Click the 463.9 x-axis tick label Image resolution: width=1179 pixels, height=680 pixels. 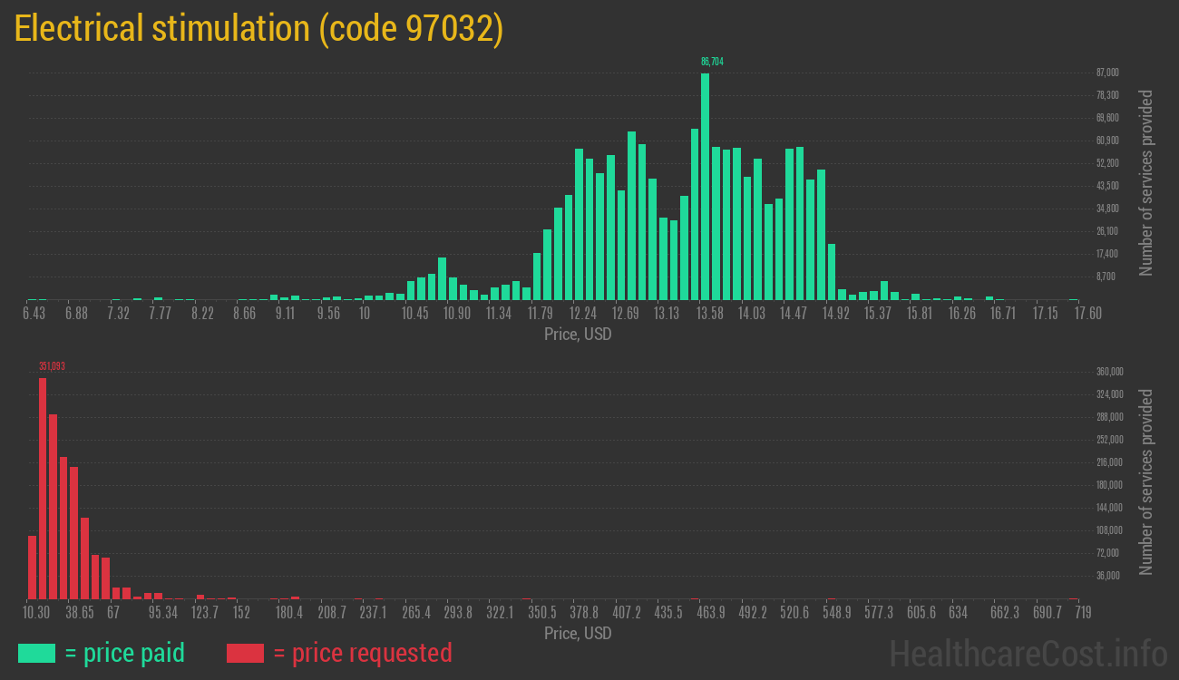coord(710,613)
